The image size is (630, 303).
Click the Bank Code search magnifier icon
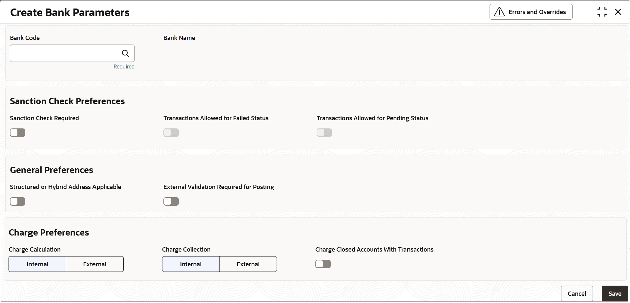tap(125, 53)
